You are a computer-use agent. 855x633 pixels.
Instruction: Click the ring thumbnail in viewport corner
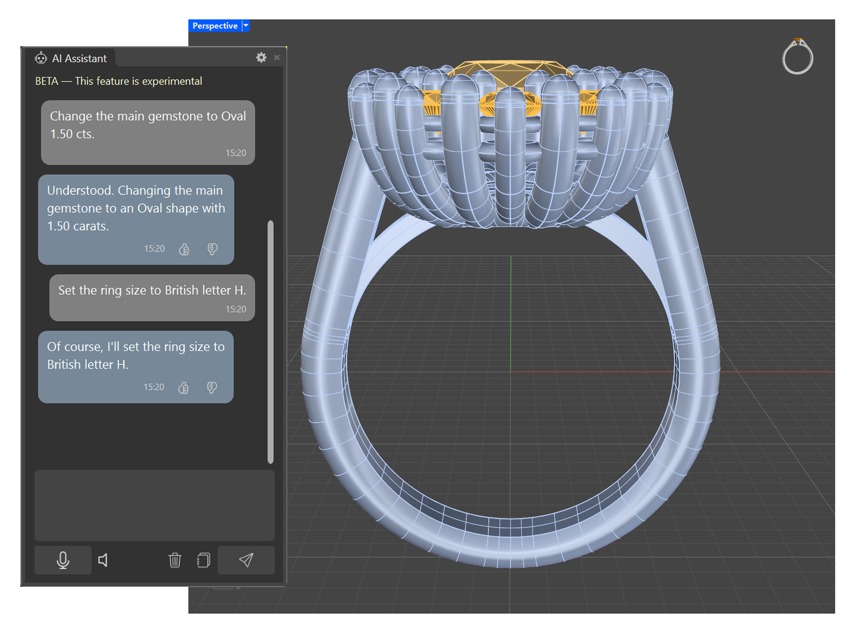(x=797, y=57)
